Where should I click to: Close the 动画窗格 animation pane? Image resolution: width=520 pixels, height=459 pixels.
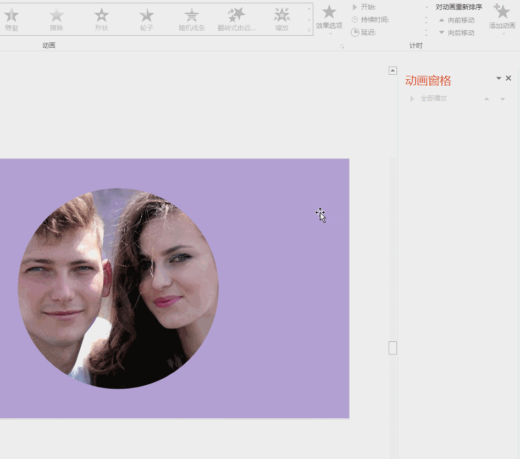(x=508, y=78)
